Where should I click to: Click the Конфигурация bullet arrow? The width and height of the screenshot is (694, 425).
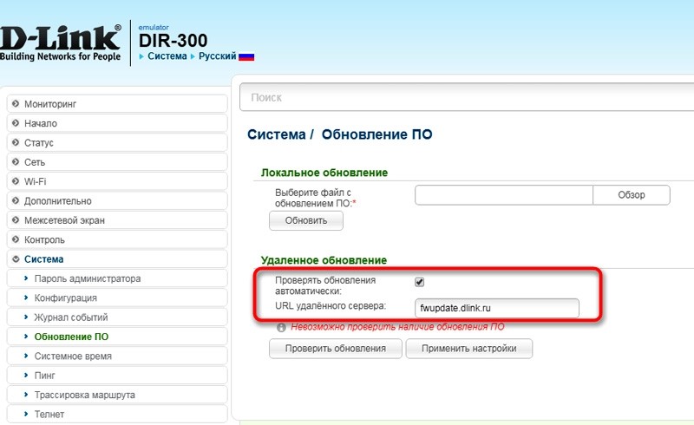(26, 298)
